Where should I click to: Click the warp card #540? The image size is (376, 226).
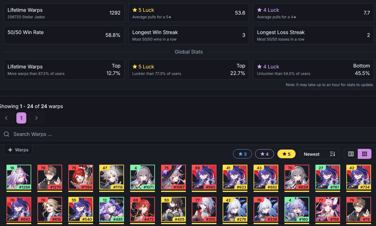[81, 210]
